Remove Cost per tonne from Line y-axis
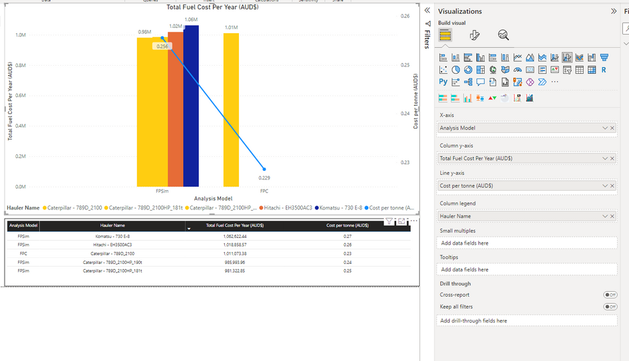 [612, 186]
